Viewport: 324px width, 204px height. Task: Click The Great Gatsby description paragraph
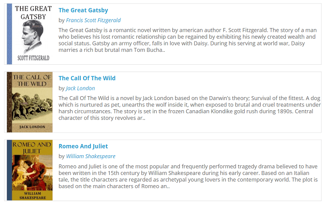(x=189, y=40)
